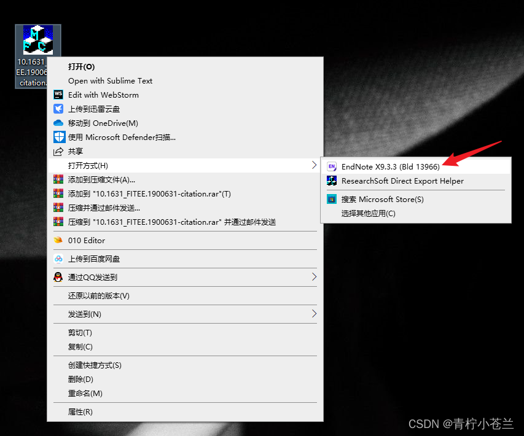
Task: Click the 打开方式(H) menu label
Action: tap(88, 165)
